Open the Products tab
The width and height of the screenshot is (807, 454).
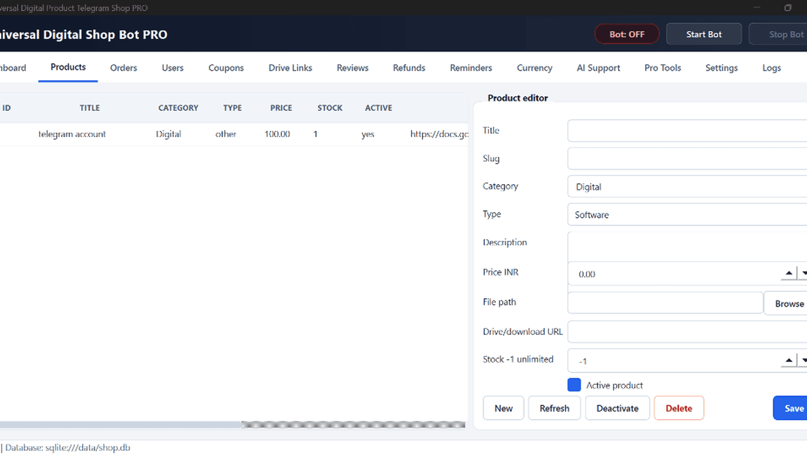(x=68, y=68)
